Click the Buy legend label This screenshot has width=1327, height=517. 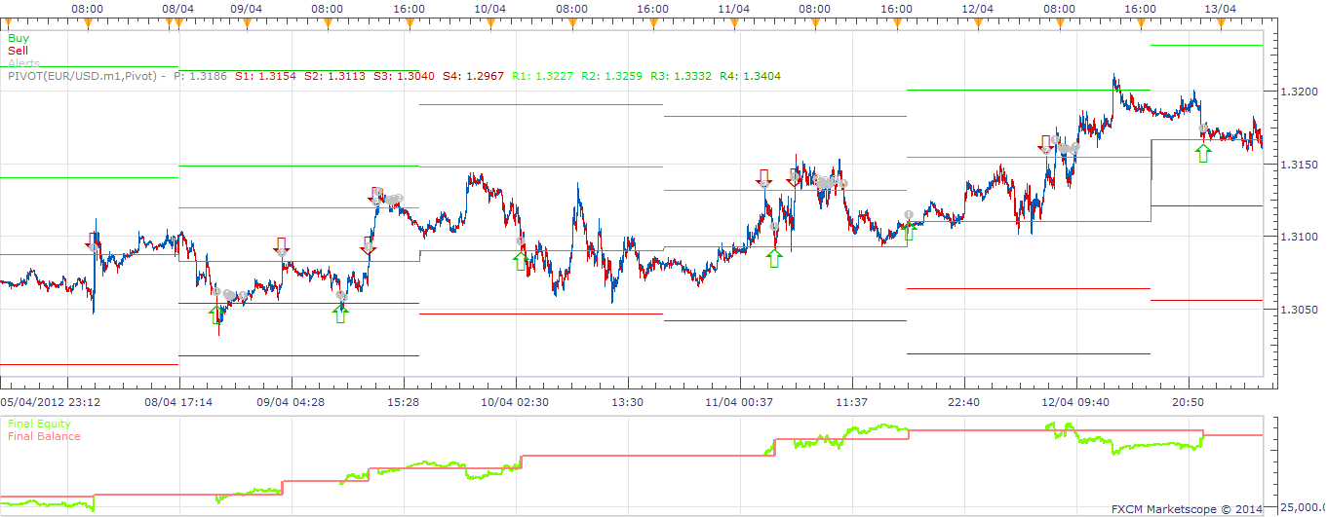tap(19, 39)
